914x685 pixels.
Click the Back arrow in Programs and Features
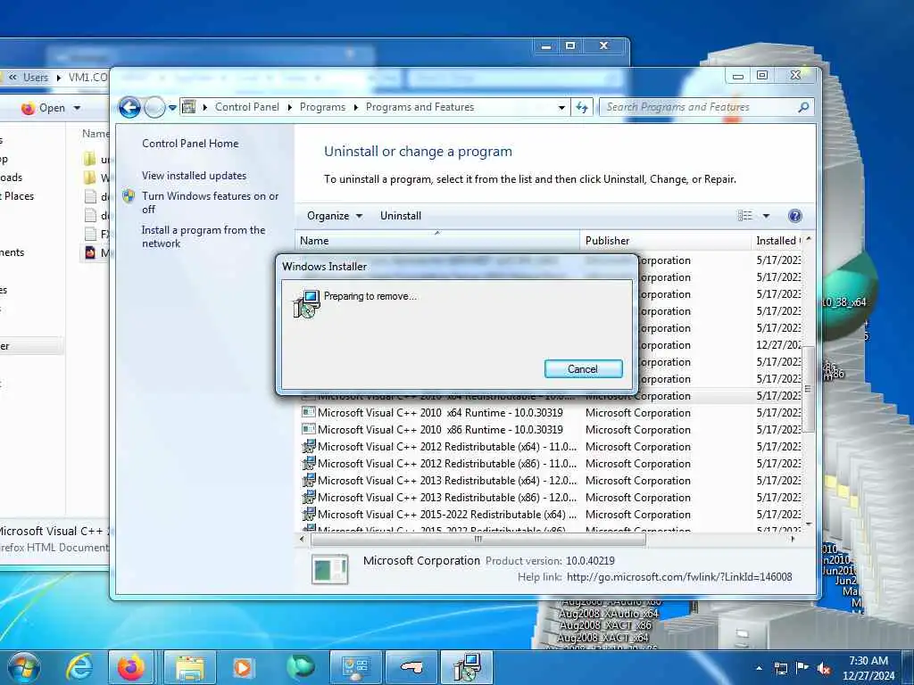[129, 107]
